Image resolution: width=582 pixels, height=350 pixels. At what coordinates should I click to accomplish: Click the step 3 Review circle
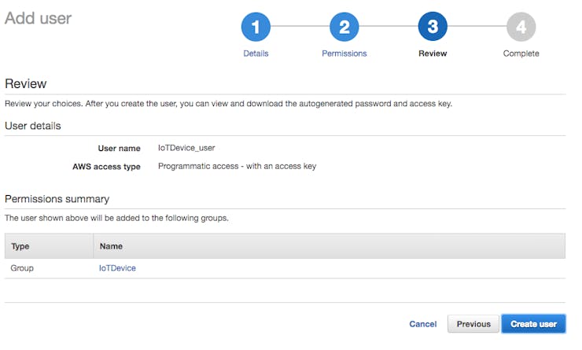(433, 27)
